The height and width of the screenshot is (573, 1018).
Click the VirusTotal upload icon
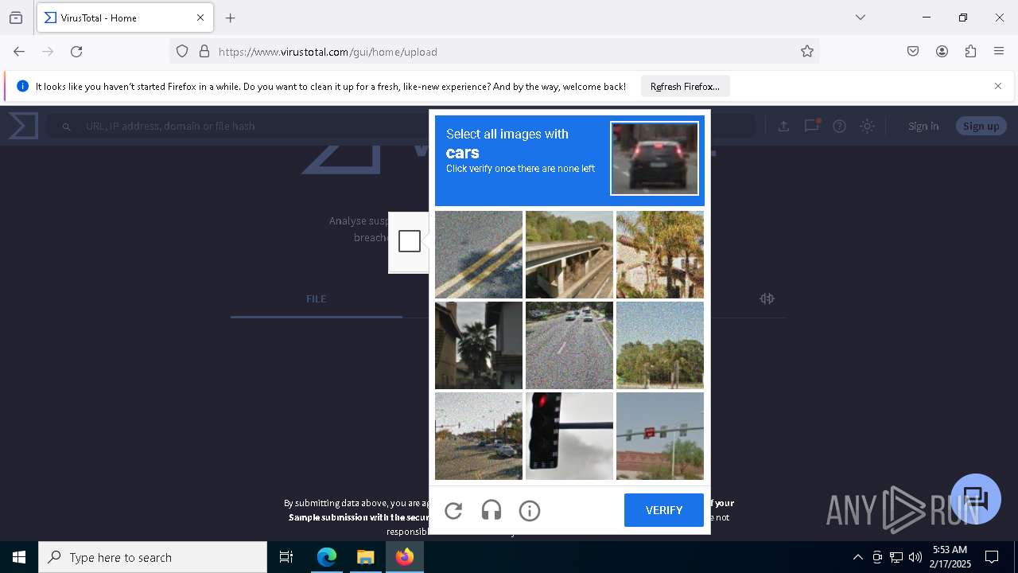click(x=783, y=126)
